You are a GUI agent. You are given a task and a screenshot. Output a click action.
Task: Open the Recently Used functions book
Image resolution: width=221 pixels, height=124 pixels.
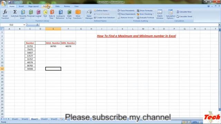coord(23,14)
